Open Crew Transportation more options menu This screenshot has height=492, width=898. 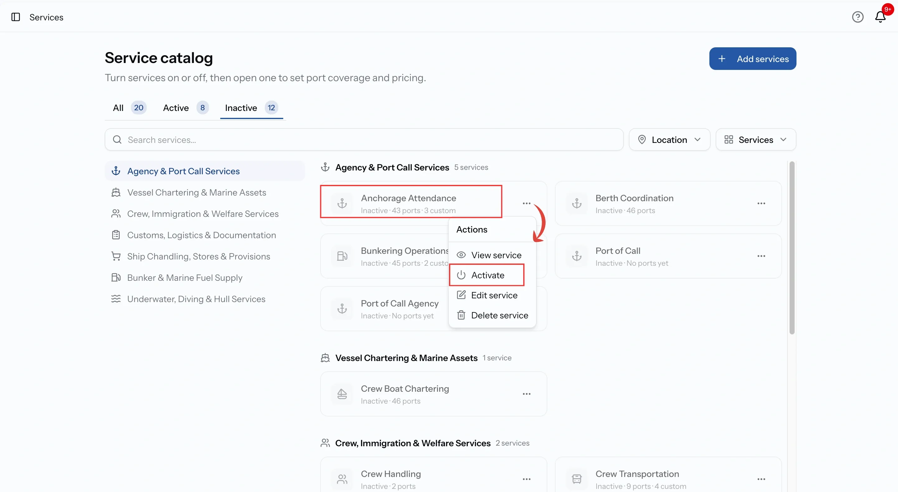761,479
